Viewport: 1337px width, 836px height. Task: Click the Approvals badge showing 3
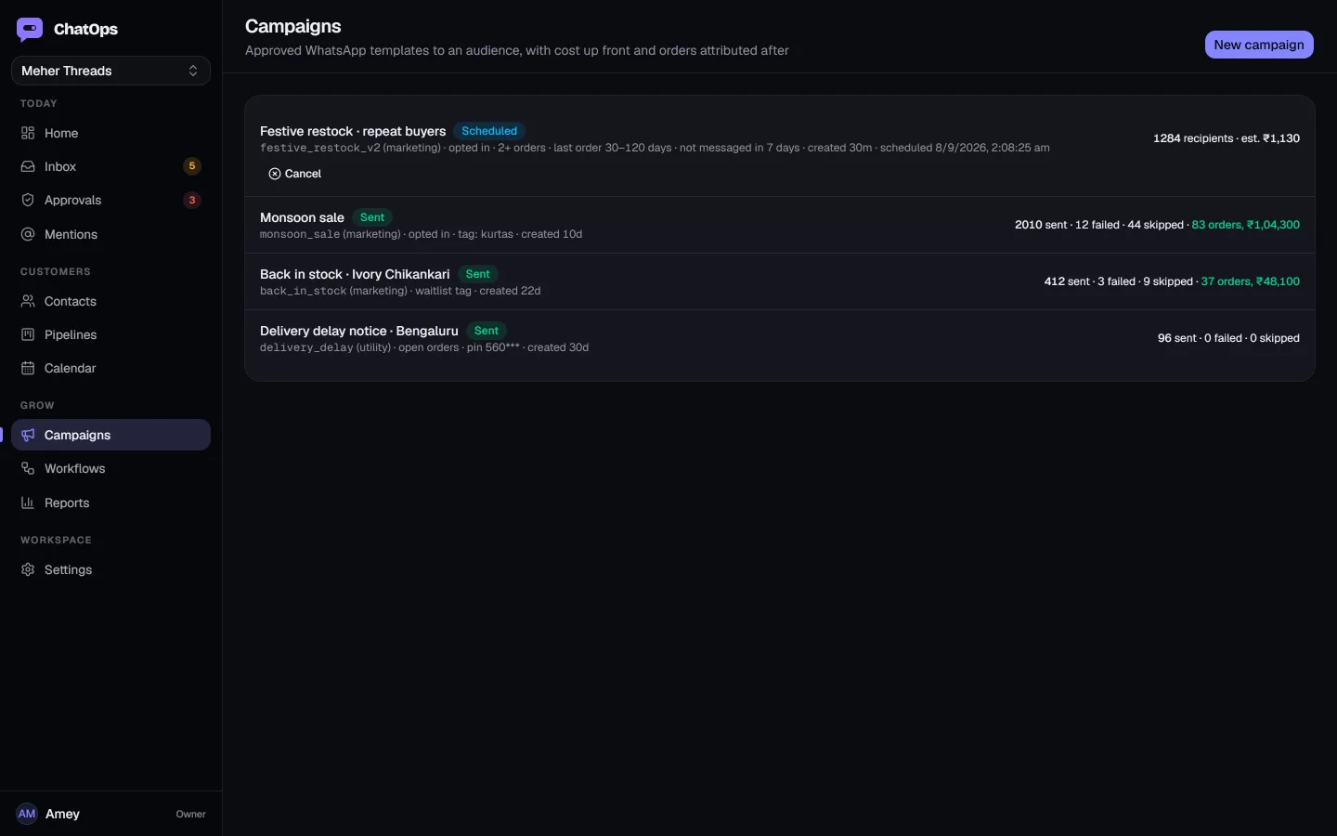192,200
